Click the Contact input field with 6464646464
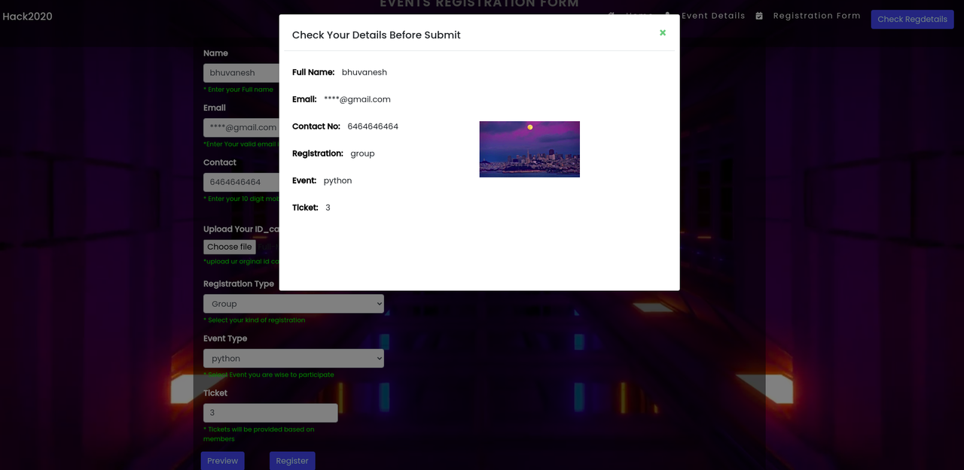964x470 pixels. click(242, 182)
